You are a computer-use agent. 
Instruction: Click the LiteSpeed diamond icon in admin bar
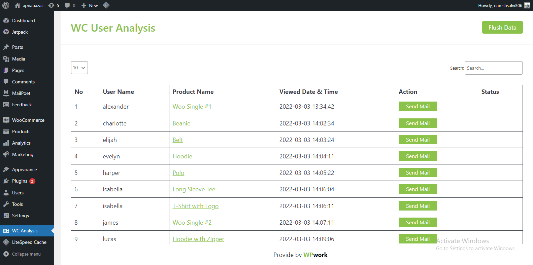pyautogui.click(x=106, y=5)
